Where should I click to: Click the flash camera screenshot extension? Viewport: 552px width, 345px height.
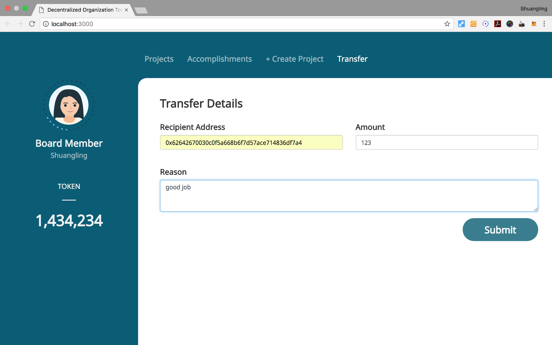coord(521,24)
